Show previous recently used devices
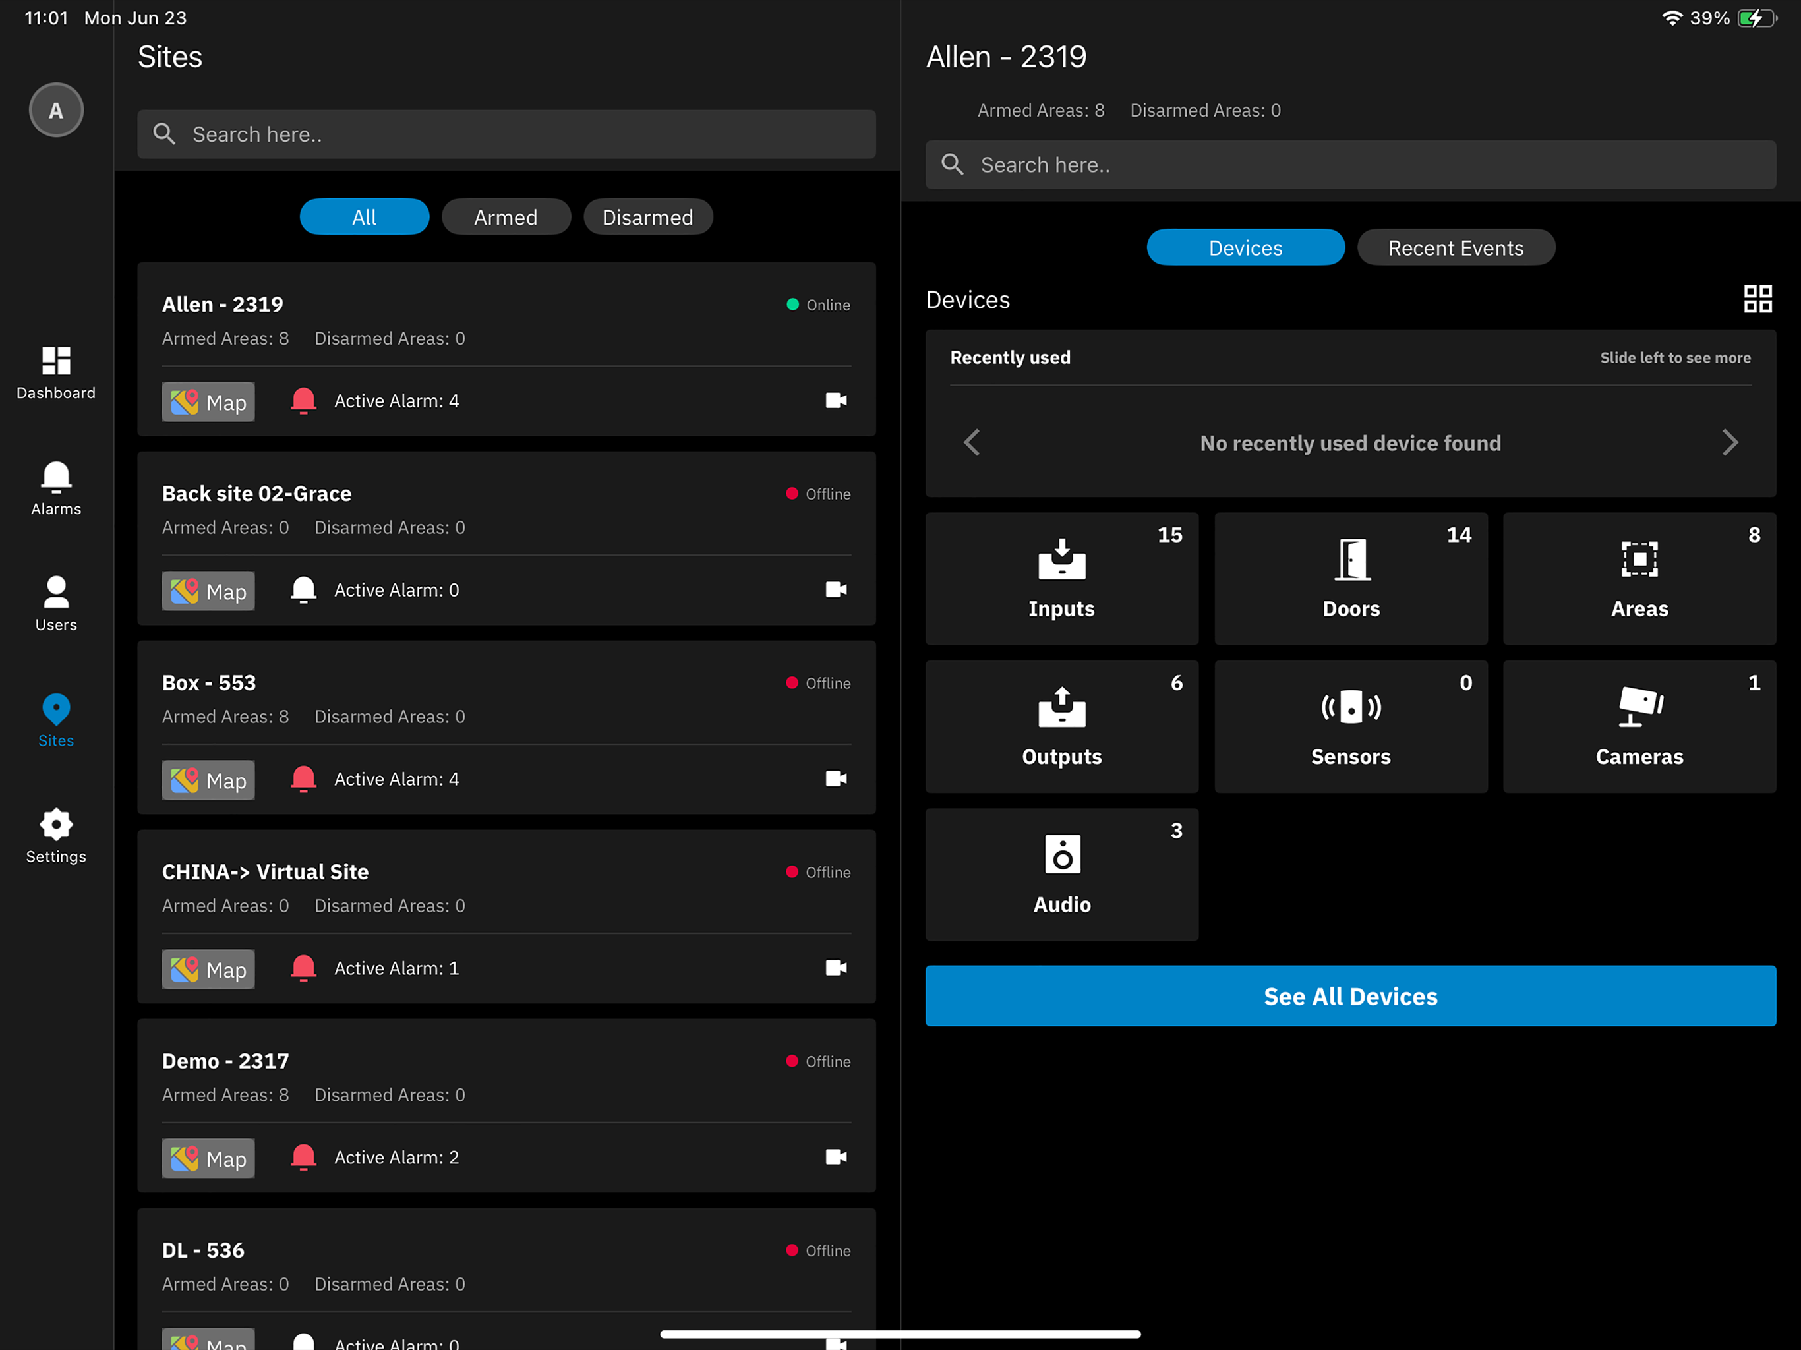Image resolution: width=1801 pixels, height=1350 pixels. tap(971, 442)
